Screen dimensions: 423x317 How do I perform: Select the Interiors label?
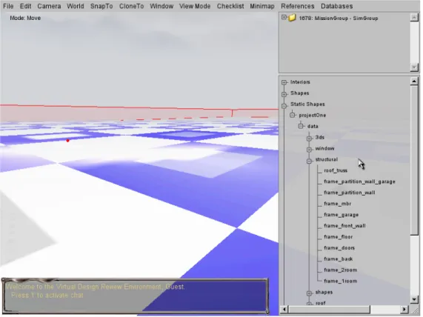(300, 82)
